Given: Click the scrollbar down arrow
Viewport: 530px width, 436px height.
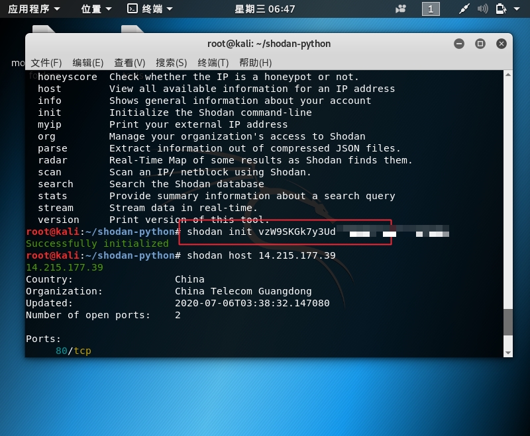Looking at the screenshot, I should coord(508,353).
